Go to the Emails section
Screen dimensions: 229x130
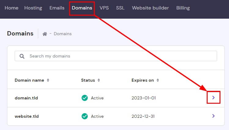click(x=57, y=8)
